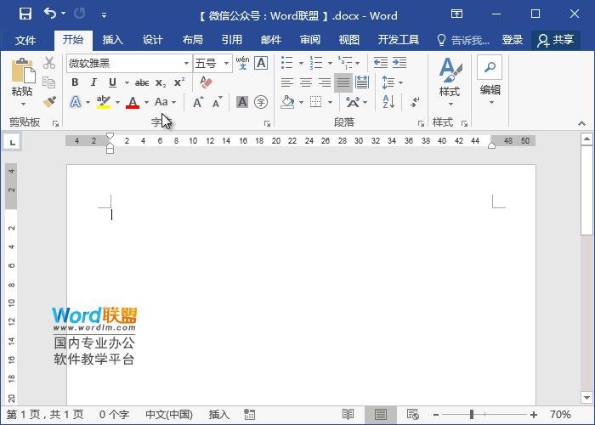The height and width of the screenshot is (425, 595).
Task: Open the Find magnifier in Editing
Action: tap(490, 67)
